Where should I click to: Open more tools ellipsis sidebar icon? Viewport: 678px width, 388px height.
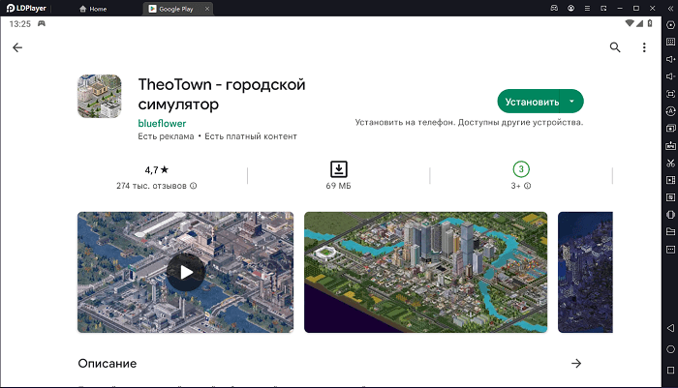(670, 250)
